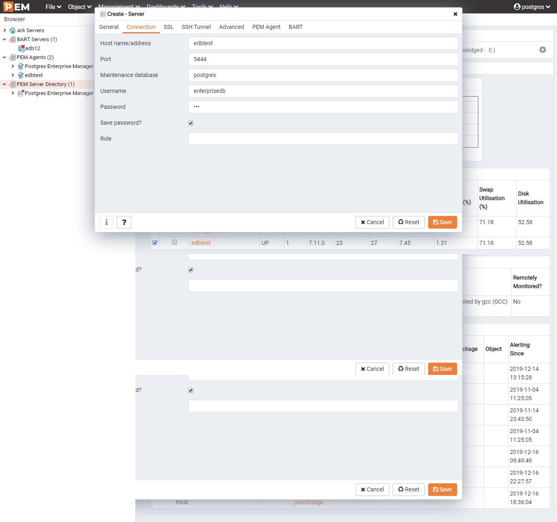The height and width of the screenshot is (522, 557).
Task: Toggle the checkbox above the middle Save button
Action: [191, 270]
